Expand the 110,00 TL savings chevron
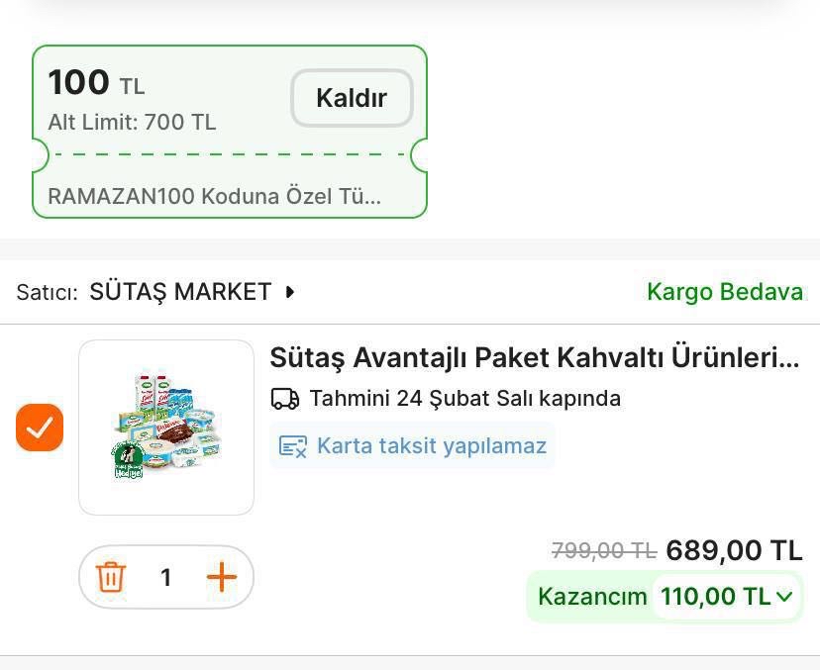This screenshot has width=820, height=670. point(784,597)
